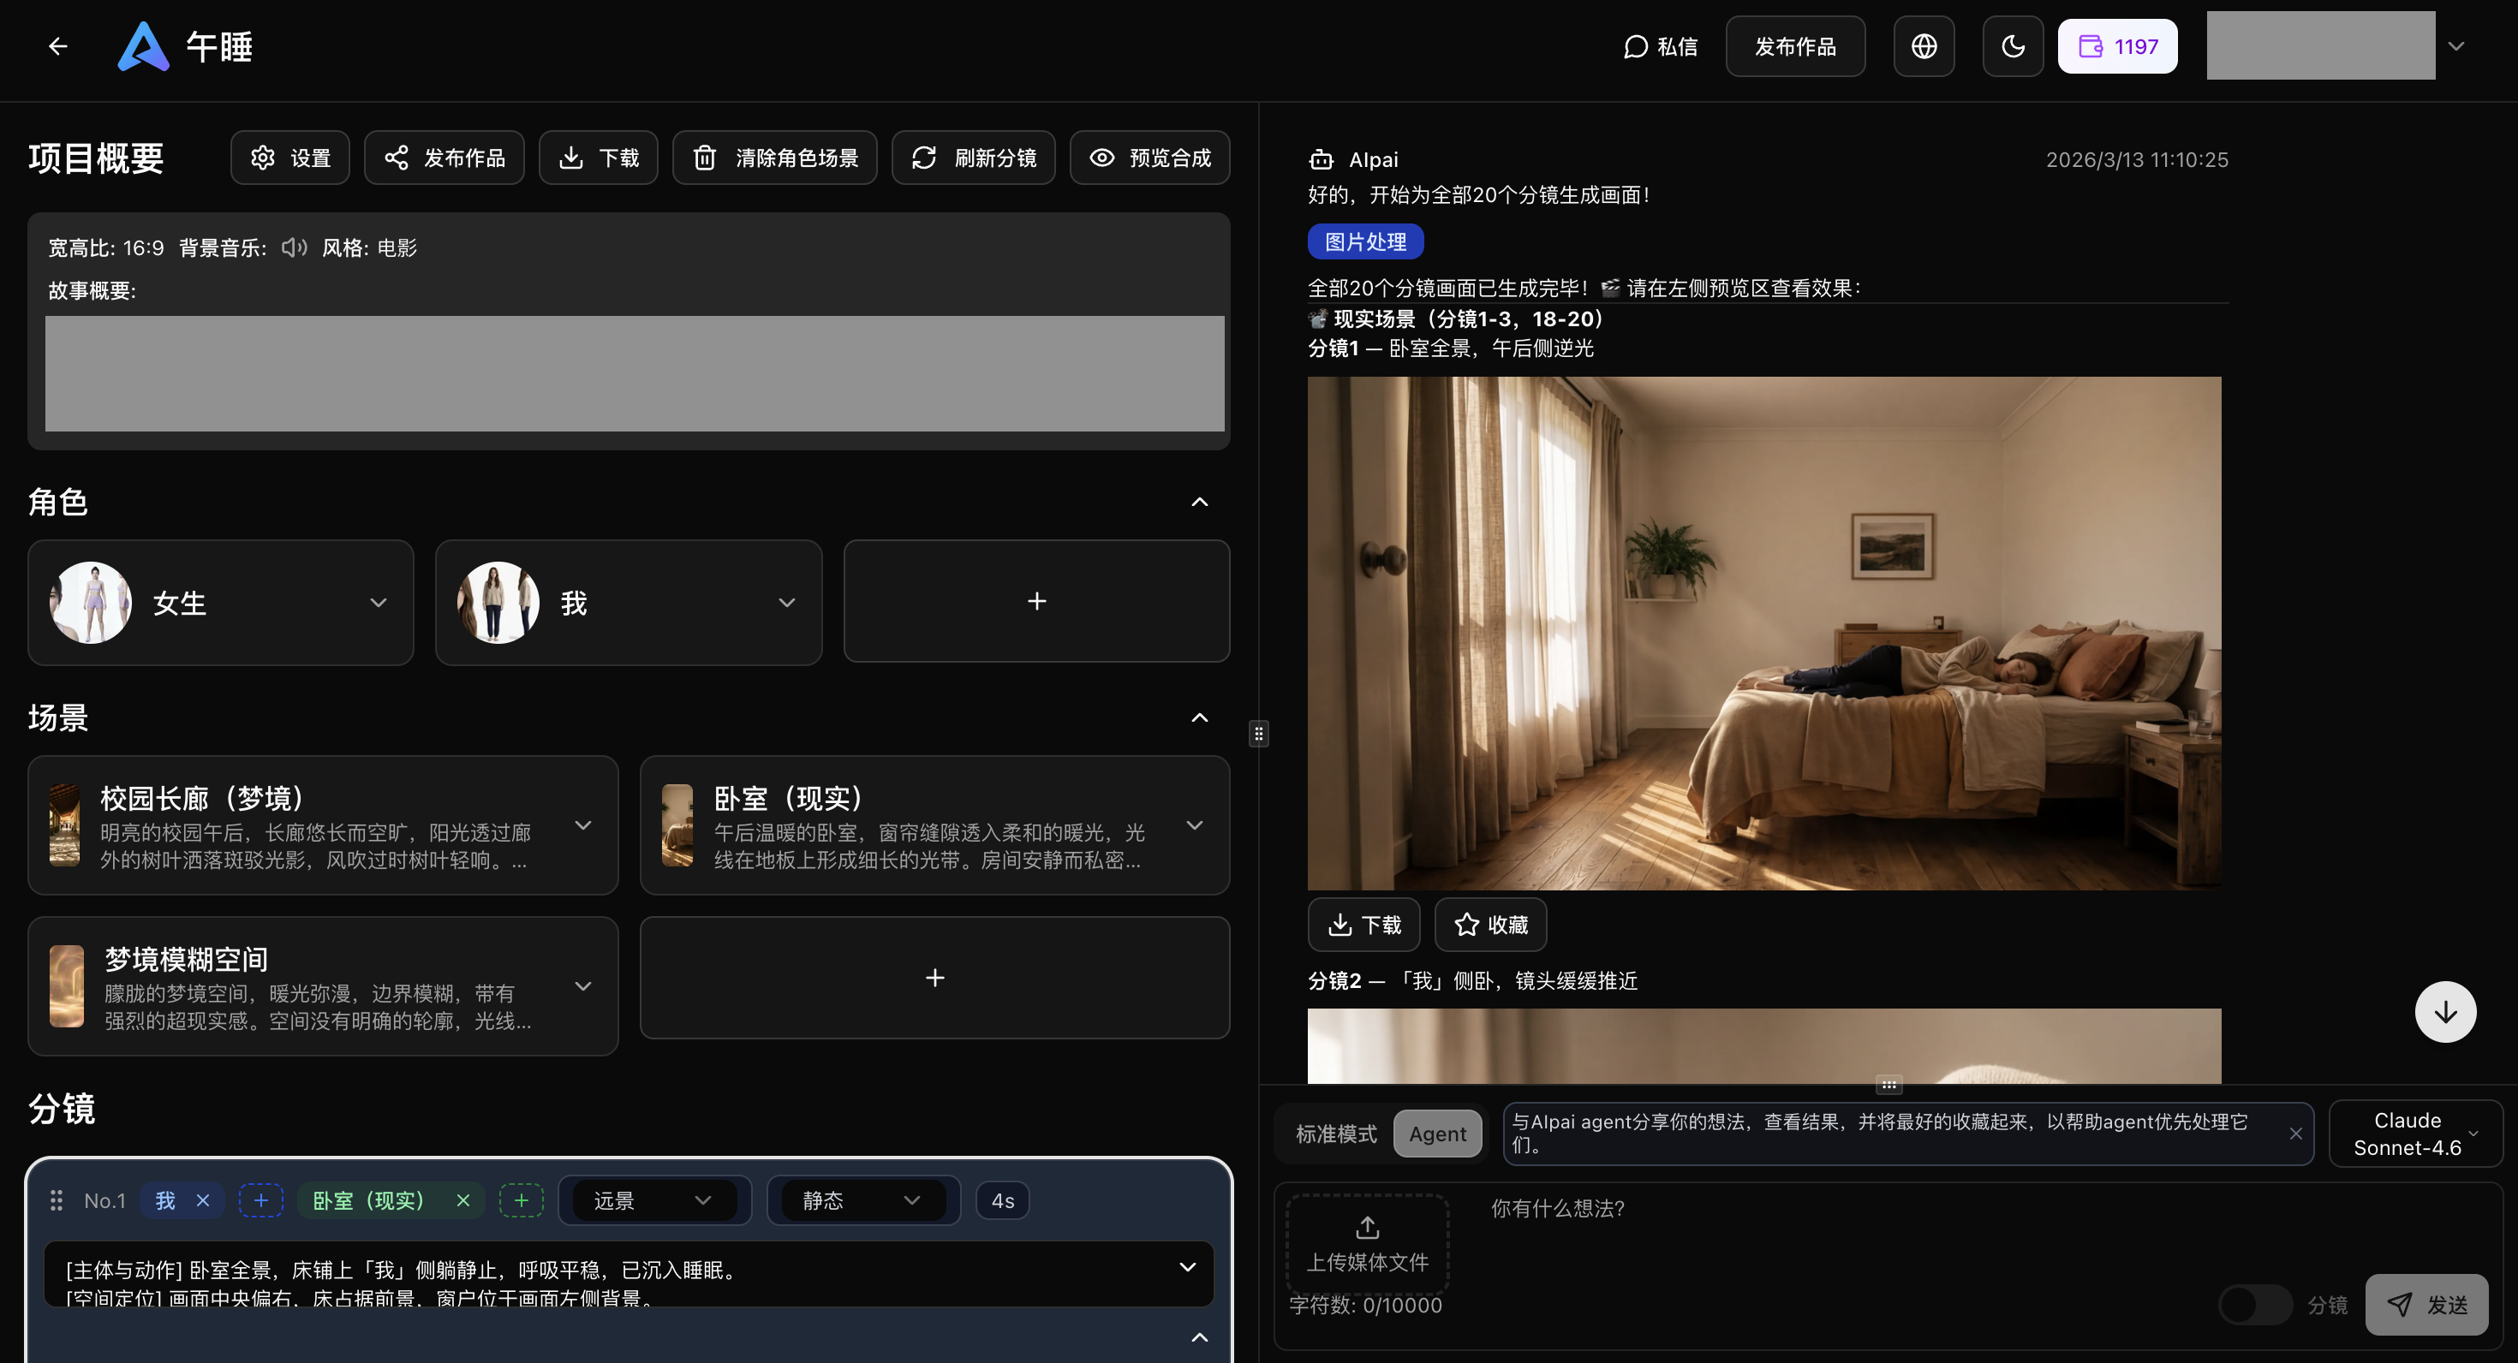Select 标准模式 tab
2518x1363 pixels.
tap(1335, 1134)
